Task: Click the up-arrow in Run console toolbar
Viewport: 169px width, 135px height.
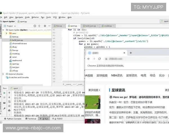Action: point(9,93)
